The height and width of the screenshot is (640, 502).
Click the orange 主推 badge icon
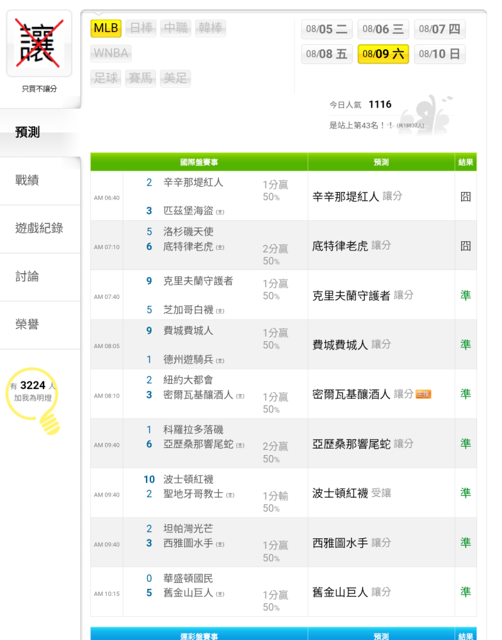(423, 394)
